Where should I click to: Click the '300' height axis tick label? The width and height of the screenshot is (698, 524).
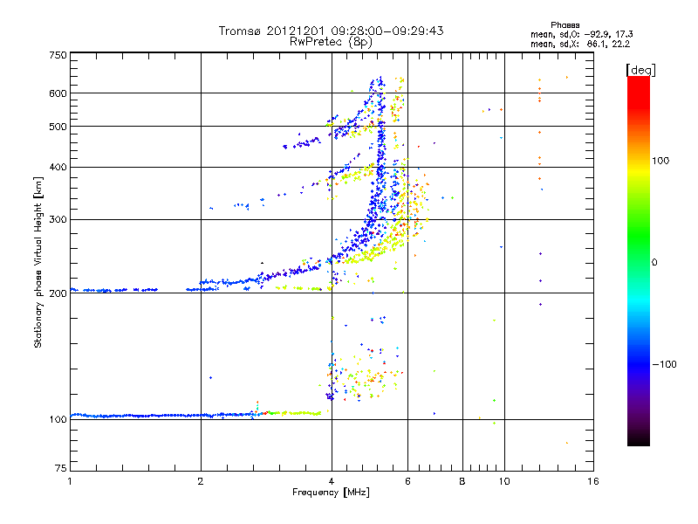58,220
